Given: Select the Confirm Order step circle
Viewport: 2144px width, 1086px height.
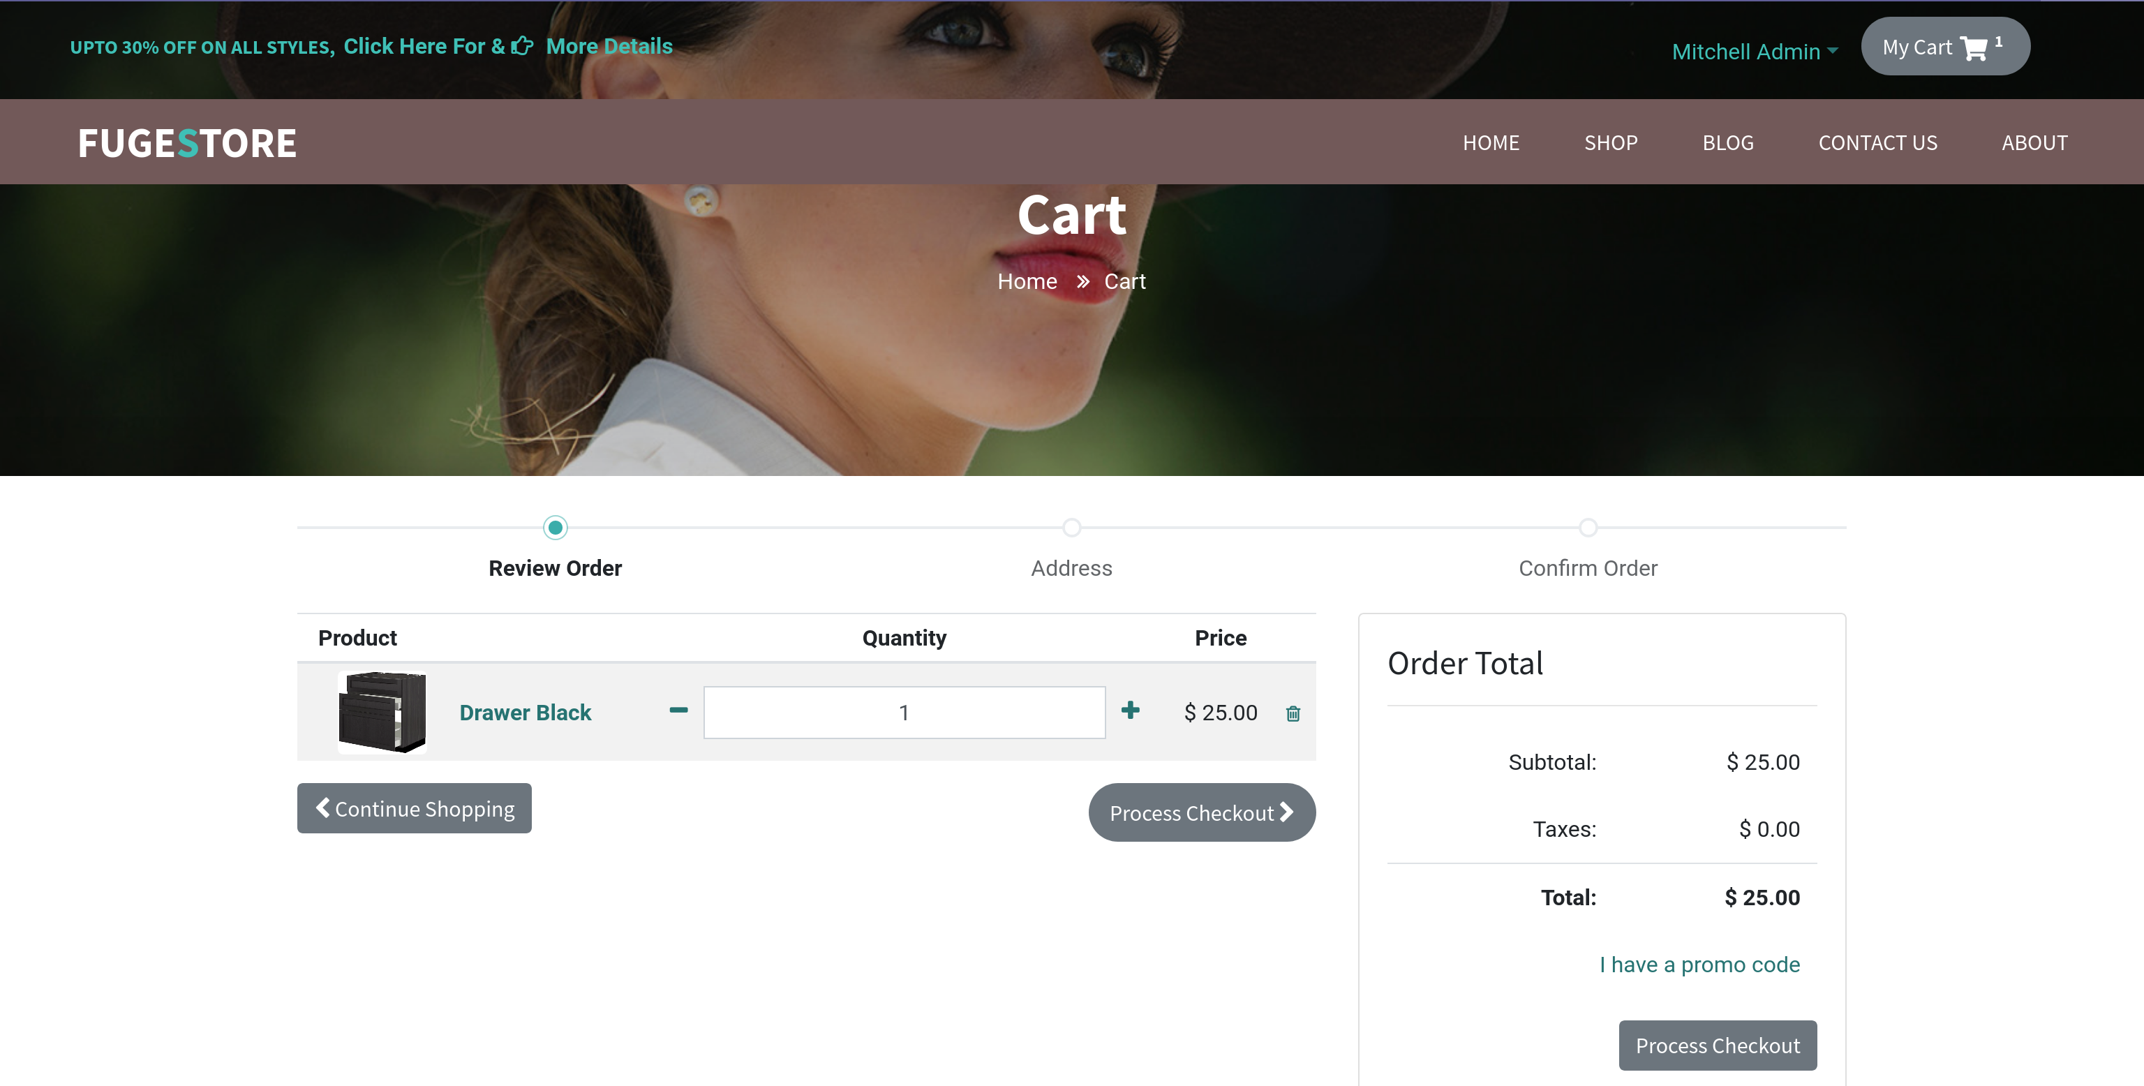Looking at the screenshot, I should 1587,528.
